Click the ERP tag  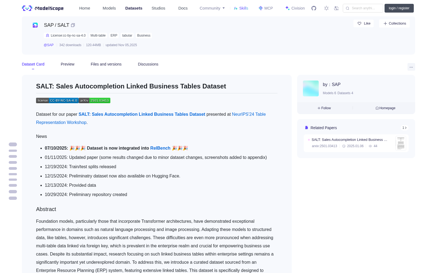pos(114,35)
